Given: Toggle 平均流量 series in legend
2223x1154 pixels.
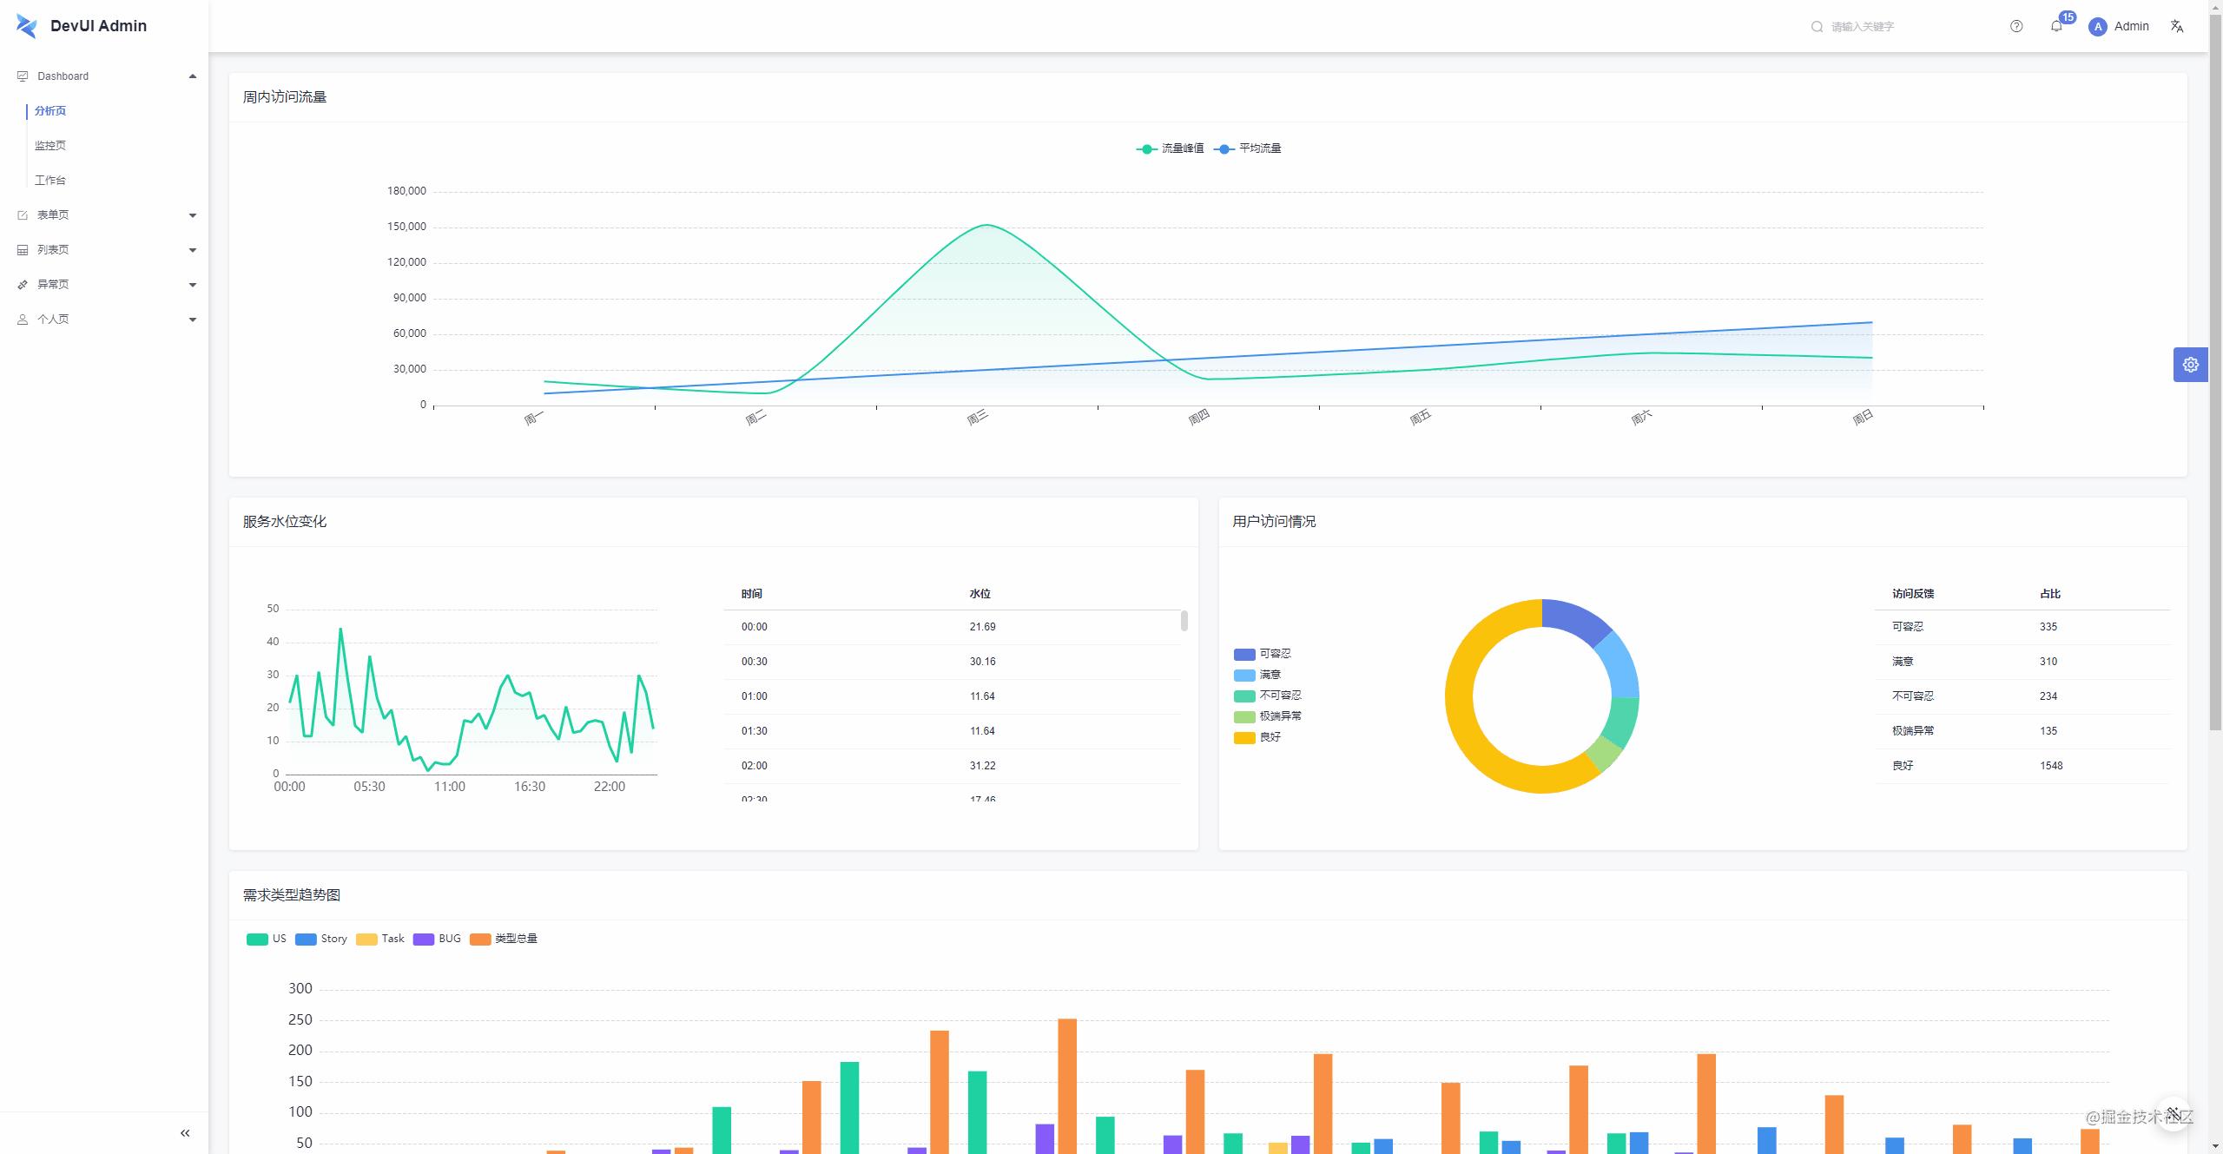Looking at the screenshot, I should (1248, 148).
